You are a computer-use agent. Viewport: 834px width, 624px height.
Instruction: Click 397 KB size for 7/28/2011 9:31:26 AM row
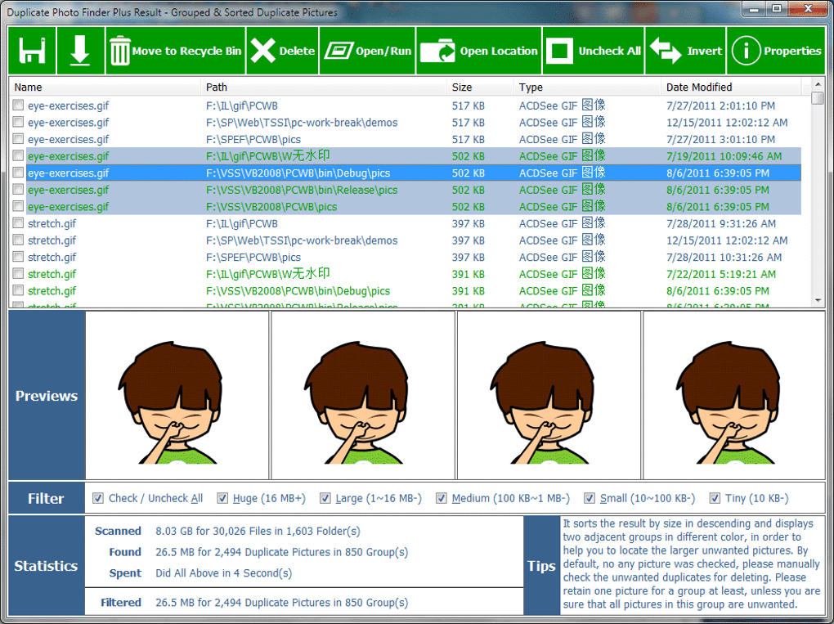[x=468, y=223]
